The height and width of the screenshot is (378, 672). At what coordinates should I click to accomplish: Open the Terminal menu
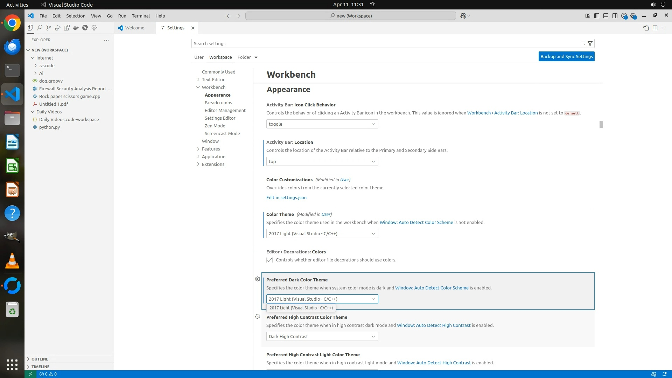[x=141, y=16]
